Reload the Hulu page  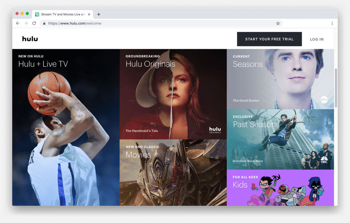[x=34, y=23]
